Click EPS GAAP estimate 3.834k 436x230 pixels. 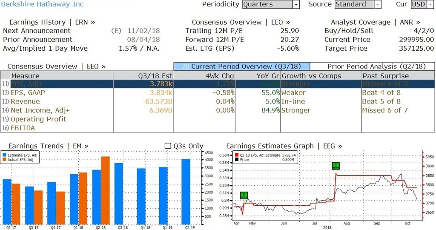(161, 92)
